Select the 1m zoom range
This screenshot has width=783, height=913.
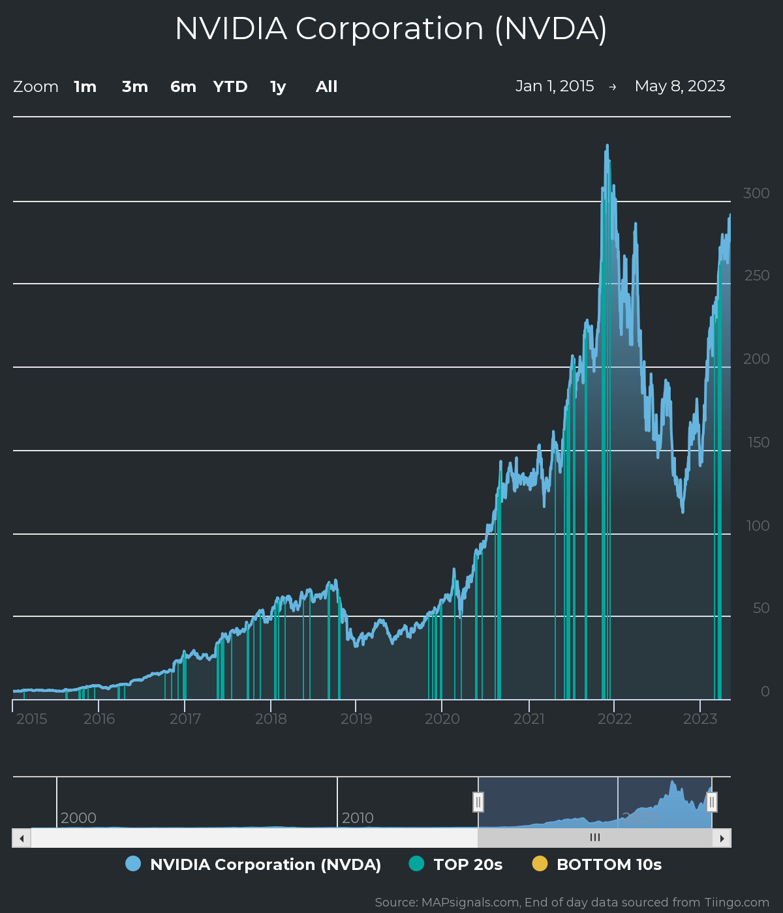(85, 86)
